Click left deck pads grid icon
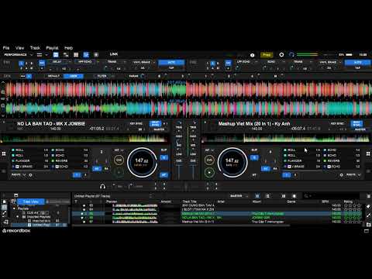Viewport: 372px width, 279px height. [4, 153]
